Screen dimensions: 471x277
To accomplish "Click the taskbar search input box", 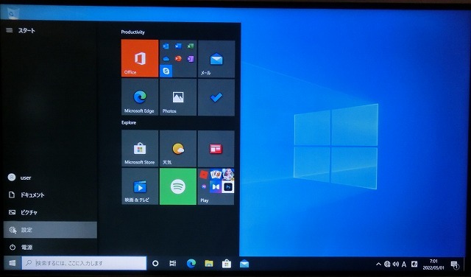I will pyautogui.click(x=84, y=263).
